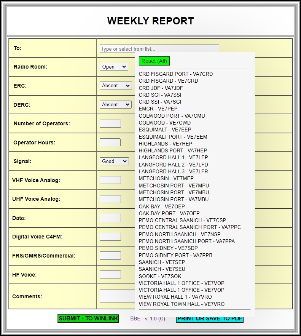This screenshot has width=301, height=336.
Task: Click the To: recipient input field
Action: coord(159,49)
